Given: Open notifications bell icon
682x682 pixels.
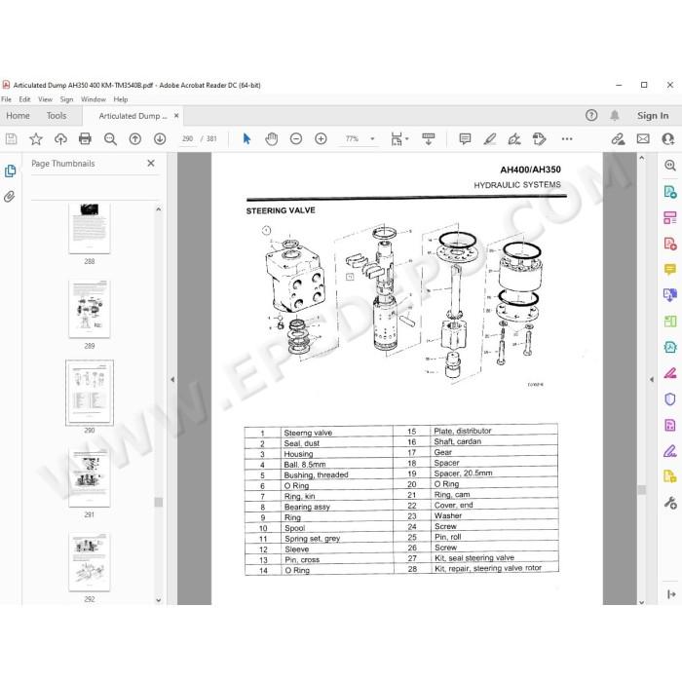Looking at the screenshot, I should coord(614,115).
